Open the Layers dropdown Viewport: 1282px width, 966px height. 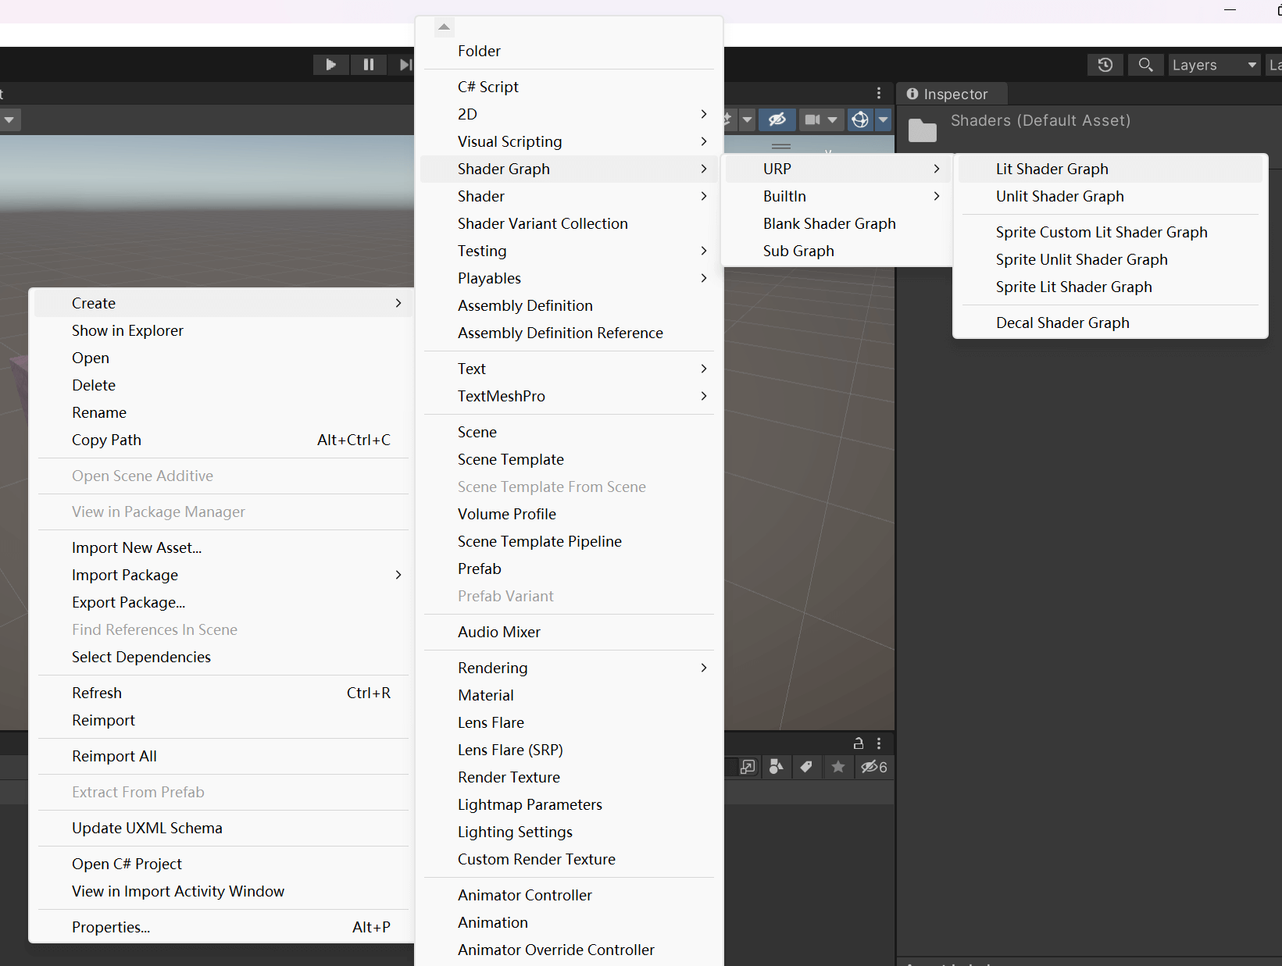point(1213,65)
